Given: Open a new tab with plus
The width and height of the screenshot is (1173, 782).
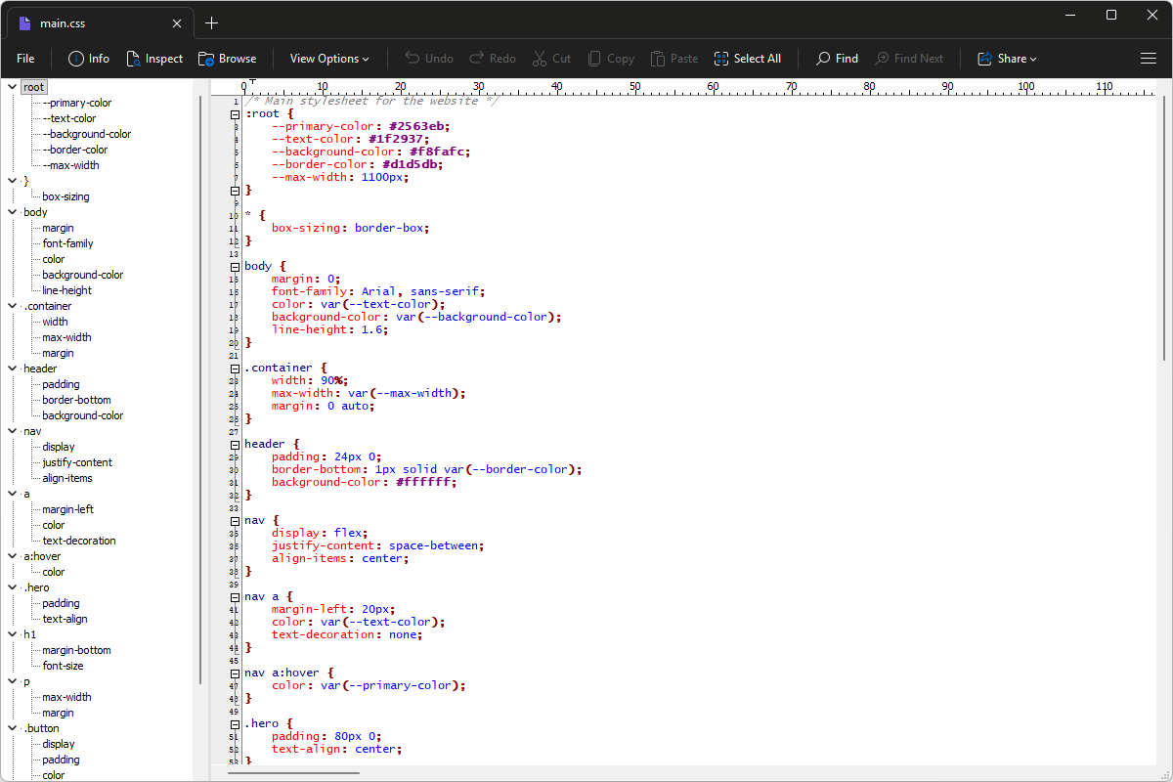Looking at the screenshot, I should click(x=211, y=23).
